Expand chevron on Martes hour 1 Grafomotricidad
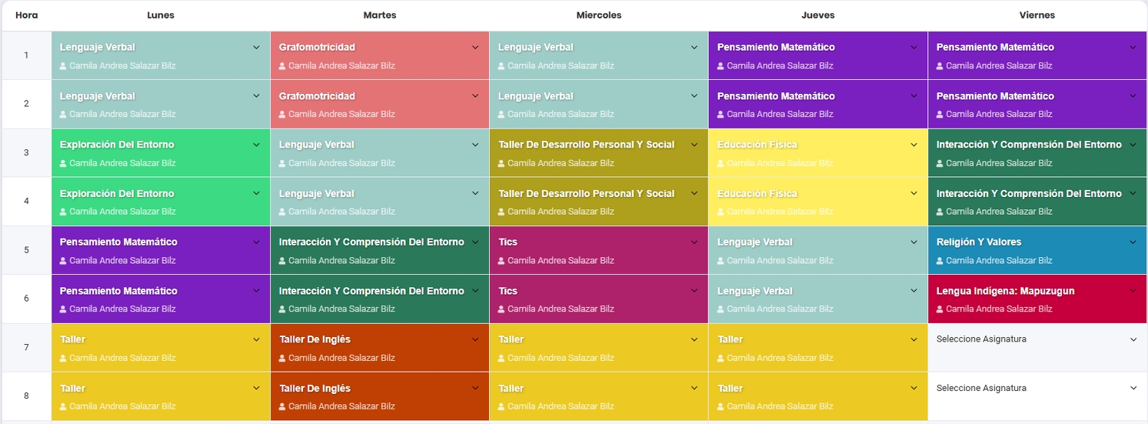The height and width of the screenshot is (424, 1148). pyautogui.click(x=475, y=48)
